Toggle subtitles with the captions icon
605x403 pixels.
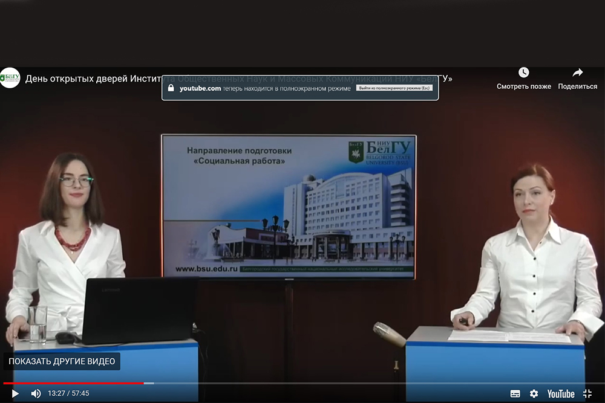[x=515, y=393]
